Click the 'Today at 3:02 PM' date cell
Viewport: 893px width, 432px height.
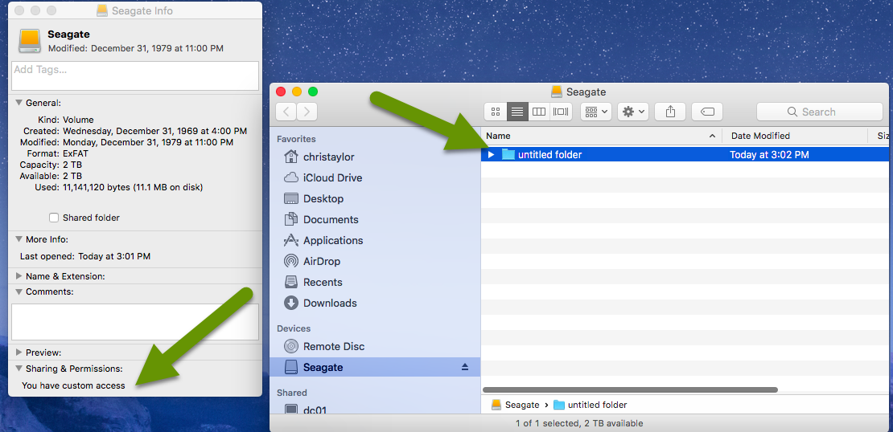[x=769, y=155]
